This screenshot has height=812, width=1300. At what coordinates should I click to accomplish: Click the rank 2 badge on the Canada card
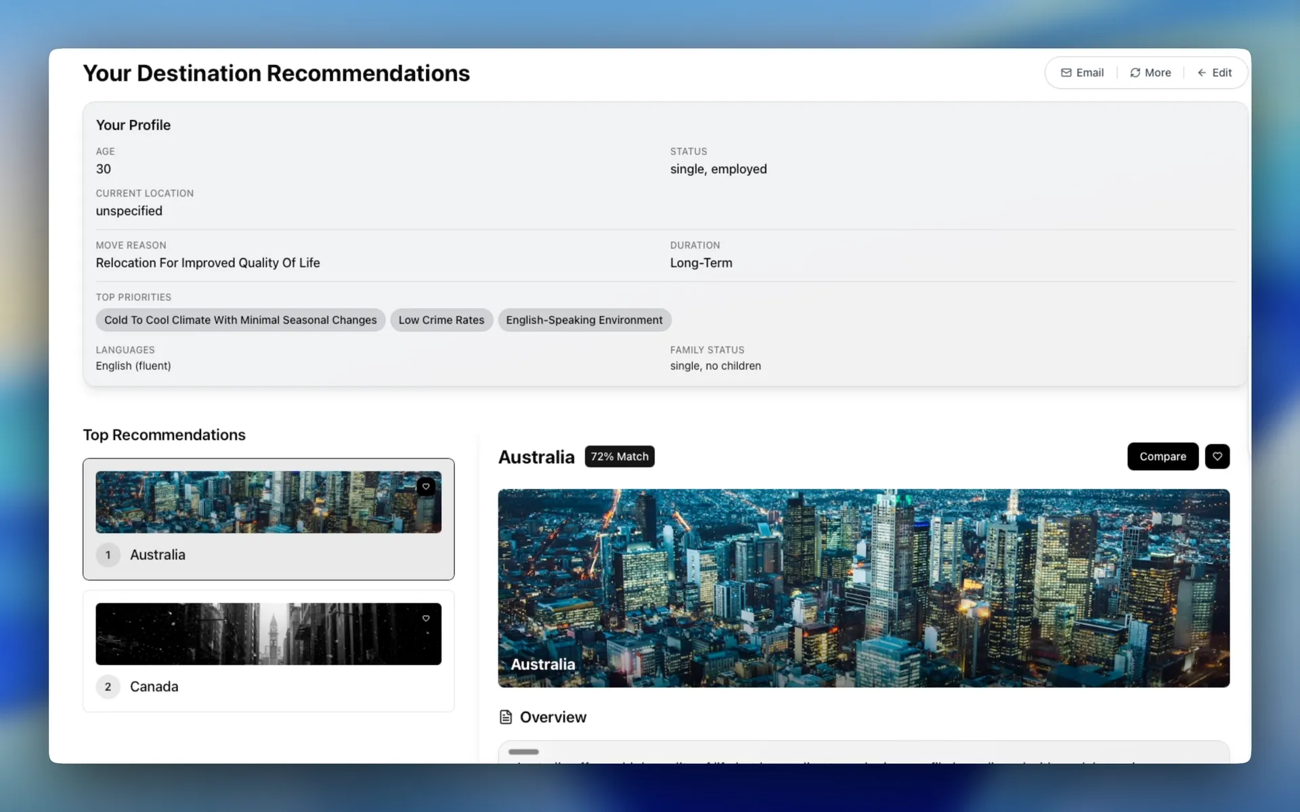point(108,686)
